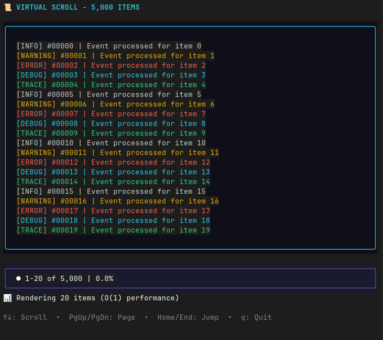Click the q: Quit hint

[x=257, y=317]
